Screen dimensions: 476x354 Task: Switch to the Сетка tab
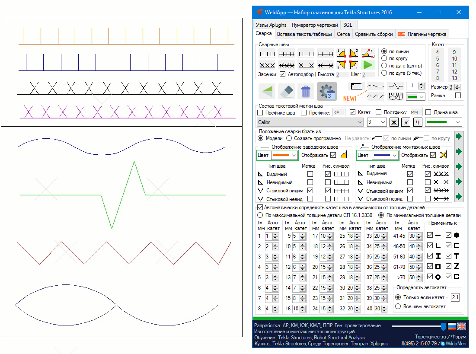coord(343,34)
